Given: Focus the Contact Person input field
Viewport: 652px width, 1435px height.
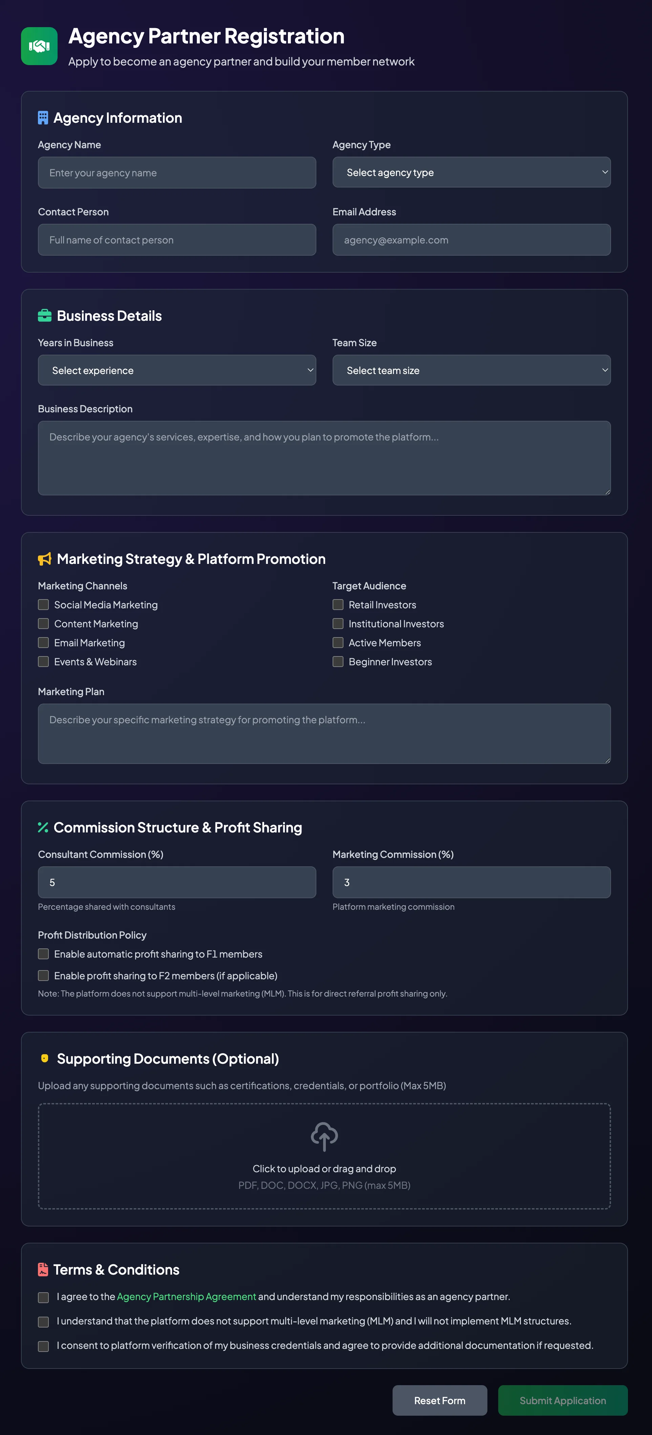Looking at the screenshot, I should (x=177, y=240).
